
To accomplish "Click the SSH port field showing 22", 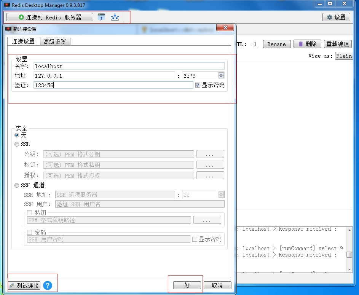I will (x=201, y=195).
